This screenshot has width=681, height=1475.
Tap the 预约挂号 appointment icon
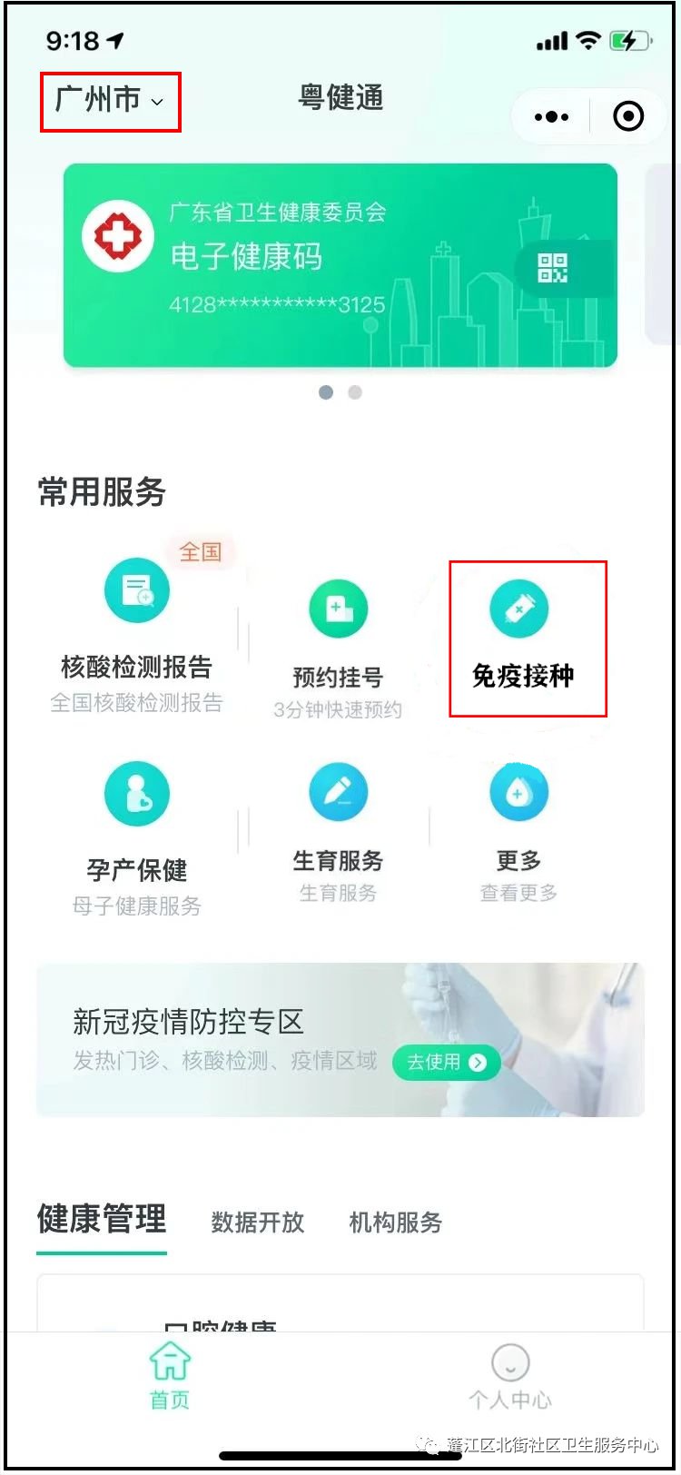[338, 609]
